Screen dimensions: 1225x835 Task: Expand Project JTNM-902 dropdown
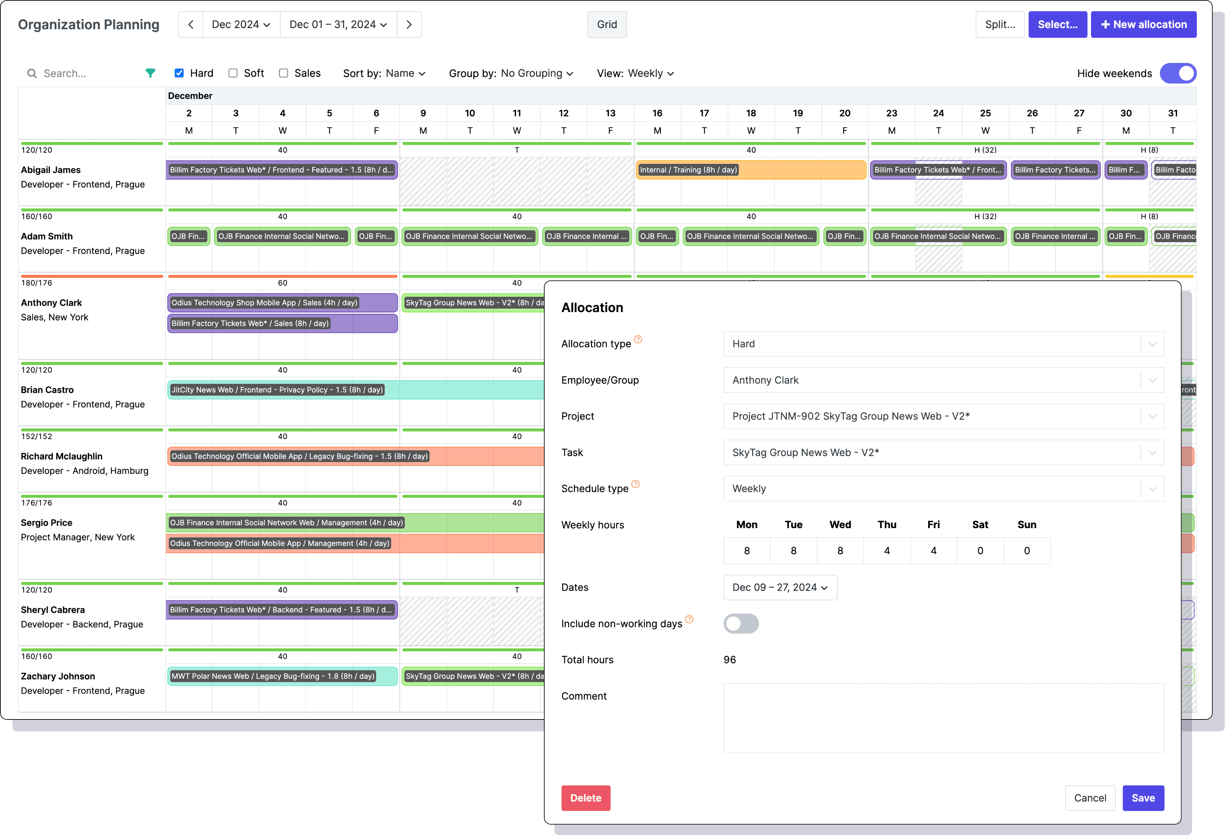click(x=943, y=416)
